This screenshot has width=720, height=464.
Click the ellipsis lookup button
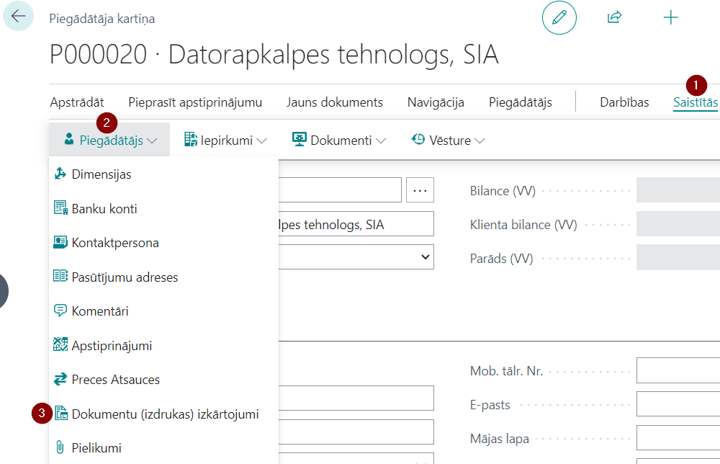(x=420, y=189)
